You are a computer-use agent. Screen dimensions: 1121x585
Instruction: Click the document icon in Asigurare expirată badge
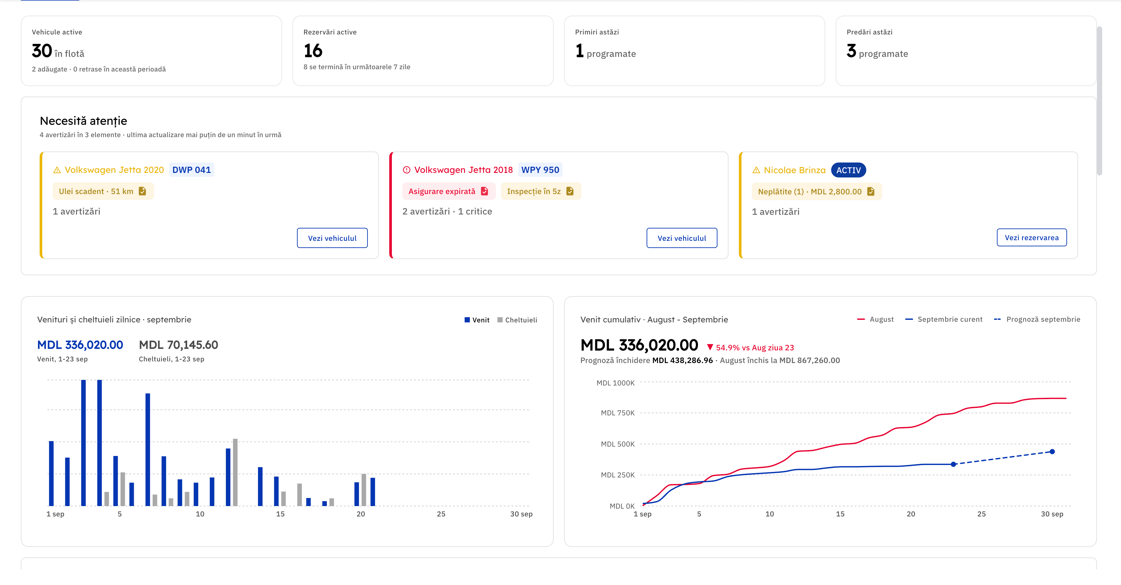click(x=484, y=191)
